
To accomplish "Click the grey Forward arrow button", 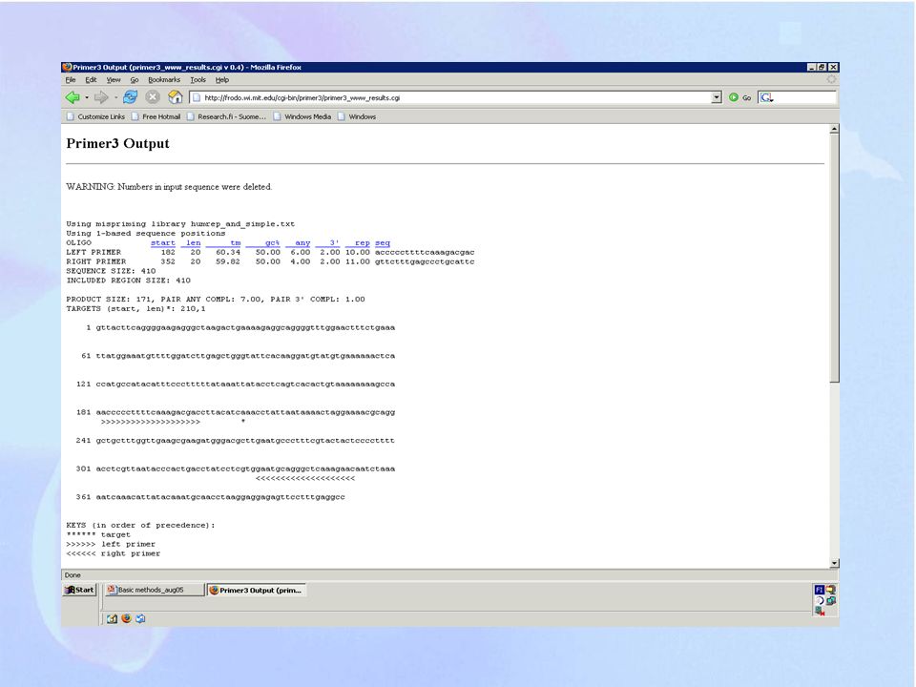I will (x=101, y=97).
